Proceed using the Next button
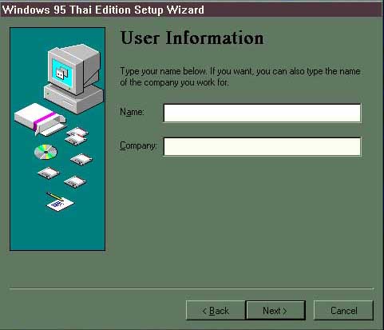Image resolution: width=384 pixels, height=330 pixels. 275,311
